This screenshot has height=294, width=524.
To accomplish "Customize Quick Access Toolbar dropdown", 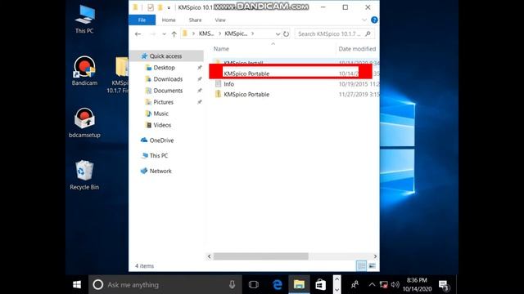I will point(169,7).
